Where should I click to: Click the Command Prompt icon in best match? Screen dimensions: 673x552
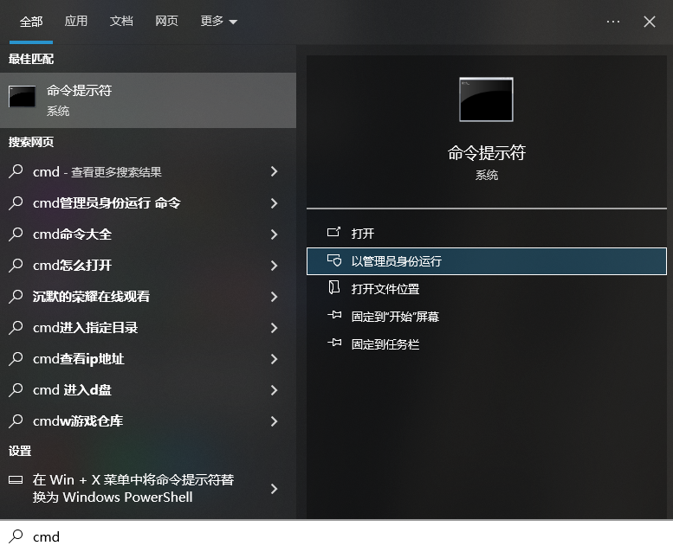22,96
